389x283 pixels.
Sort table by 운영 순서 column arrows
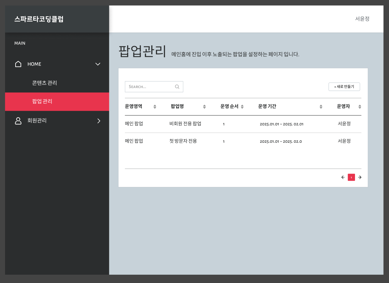[242, 107]
